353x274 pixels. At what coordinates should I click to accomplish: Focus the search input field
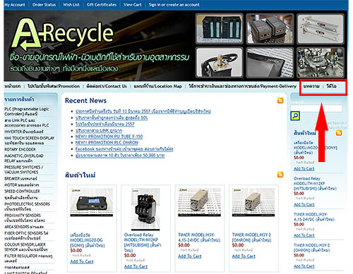click(x=316, y=108)
